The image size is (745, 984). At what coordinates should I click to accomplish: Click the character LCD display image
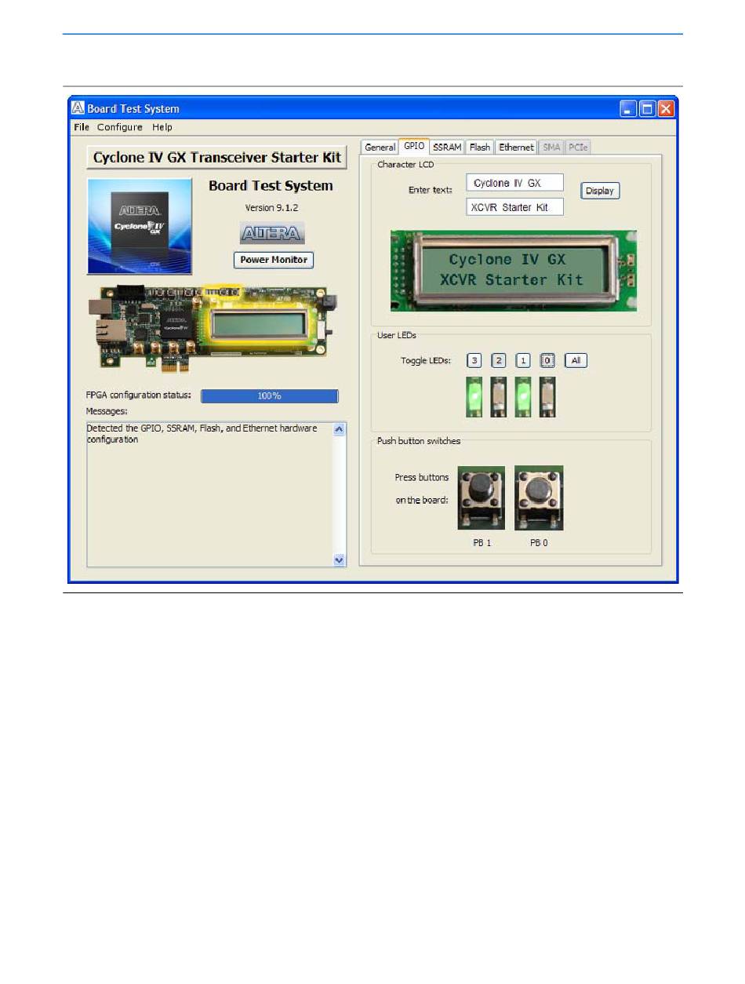click(514, 271)
